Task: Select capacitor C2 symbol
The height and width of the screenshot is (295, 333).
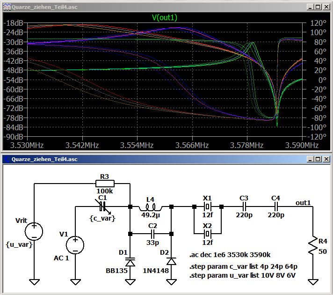Action: [152, 234]
